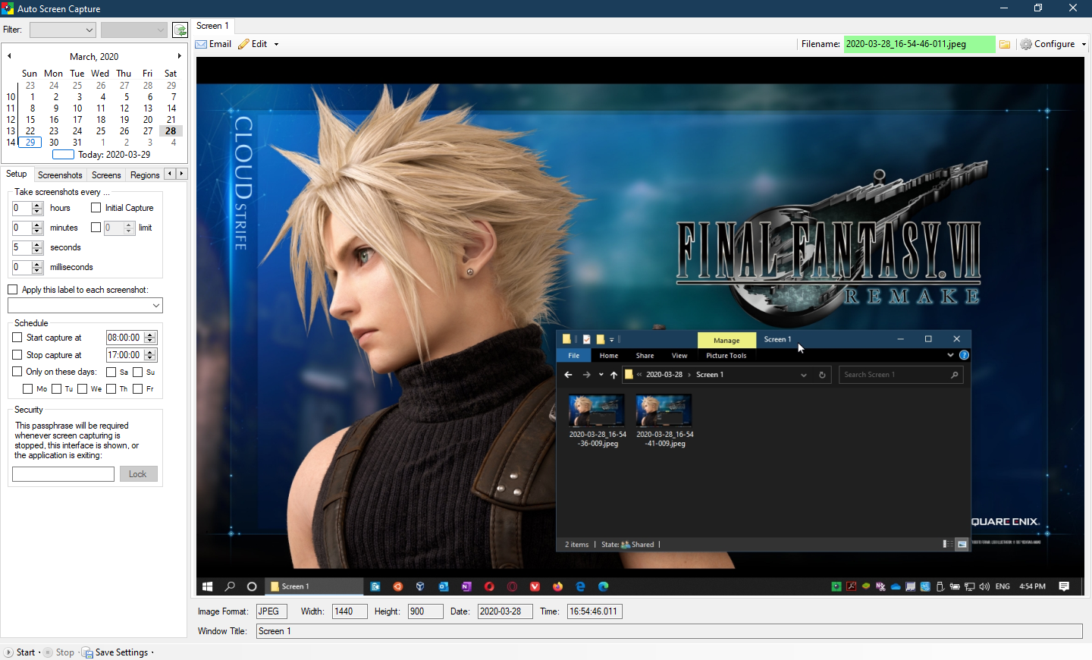Increase the hours stepper value

37,205
